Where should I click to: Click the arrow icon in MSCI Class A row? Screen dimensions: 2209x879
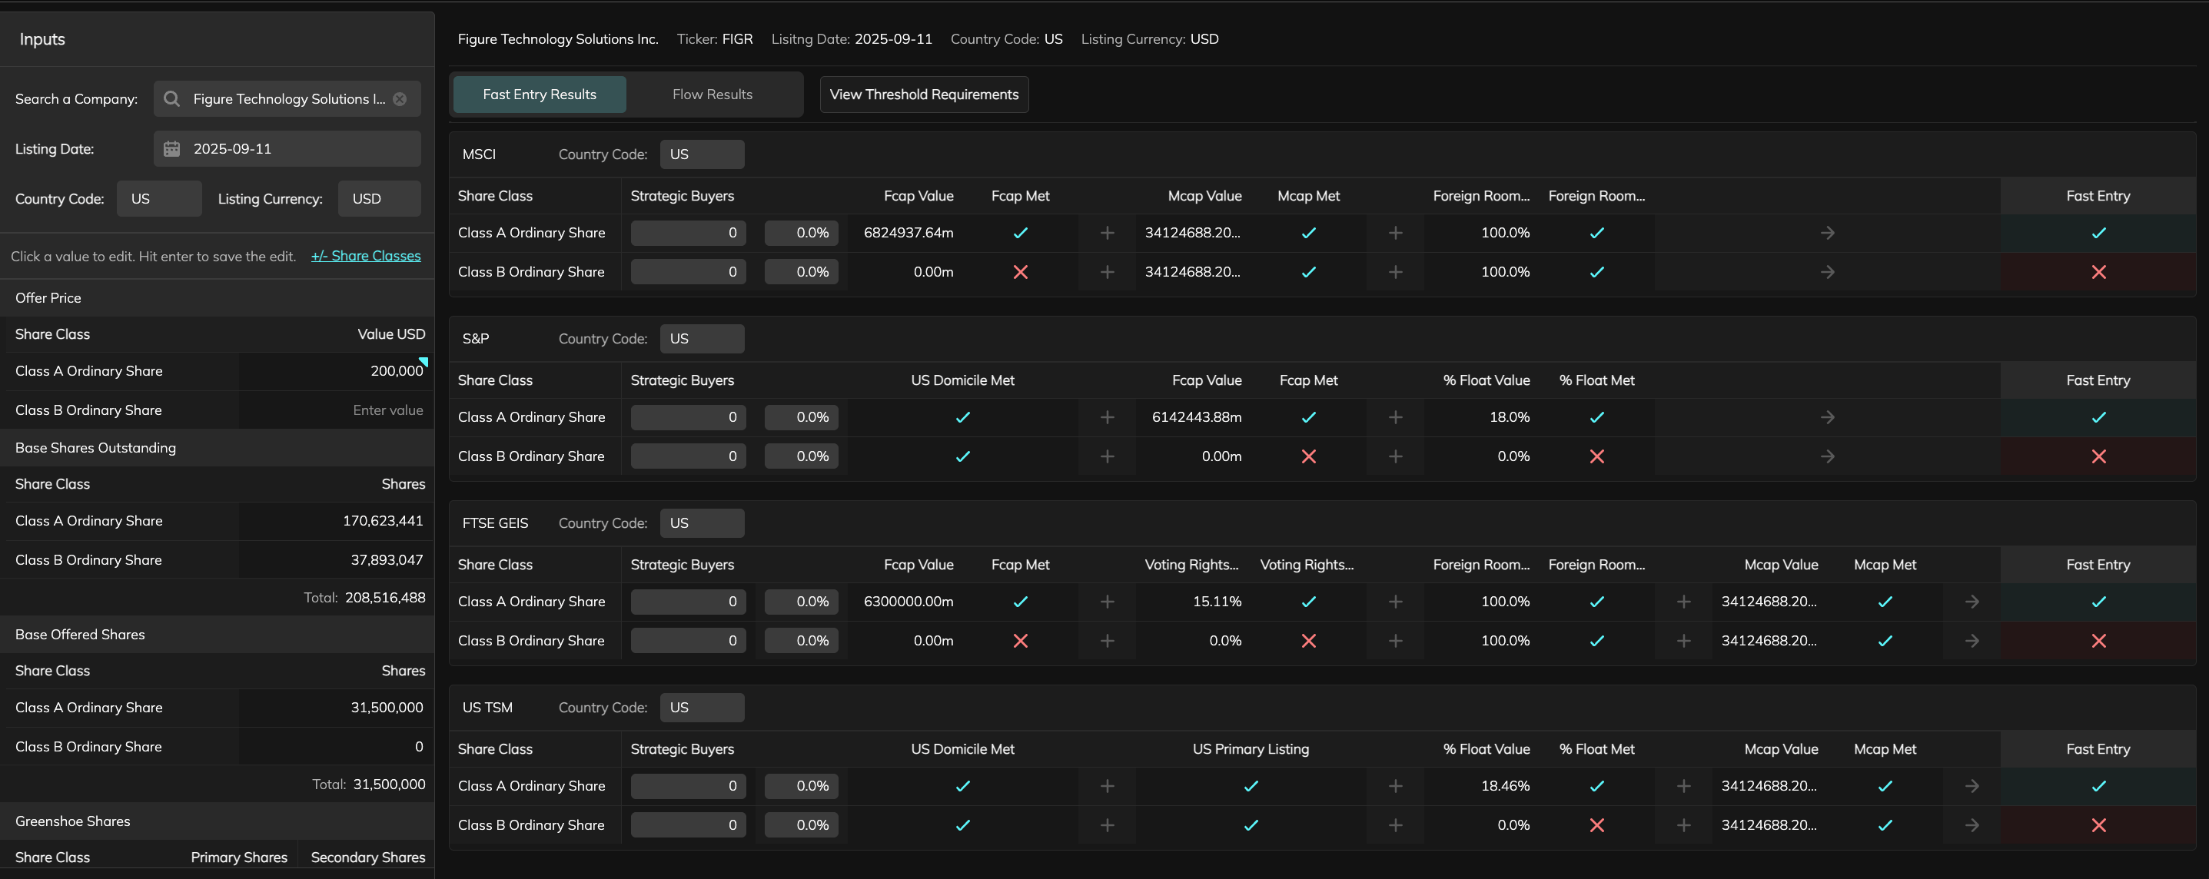point(1828,232)
